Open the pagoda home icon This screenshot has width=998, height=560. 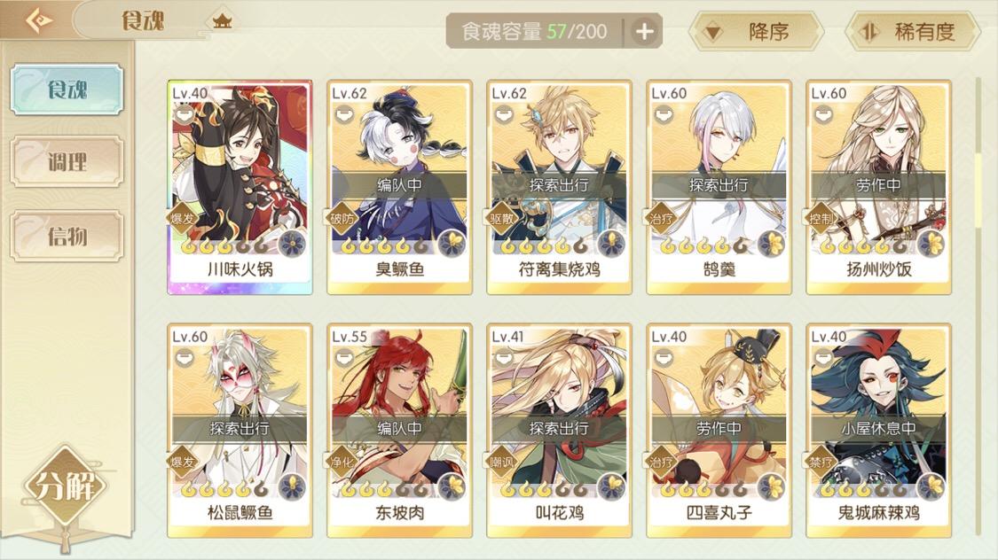point(222,22)
